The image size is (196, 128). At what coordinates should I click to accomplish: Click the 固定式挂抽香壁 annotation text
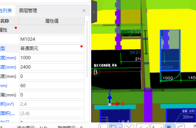[105, 65]
